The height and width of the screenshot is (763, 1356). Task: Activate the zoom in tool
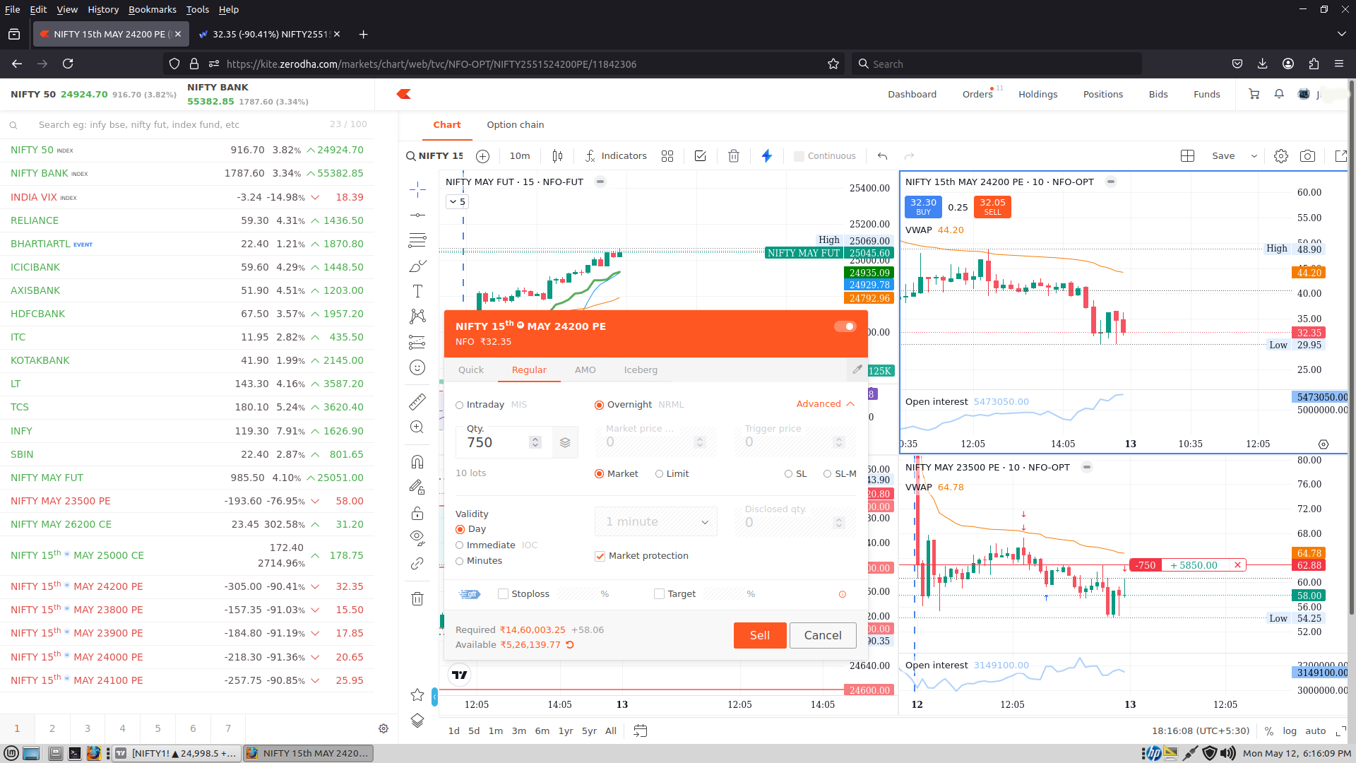coord(417,427)
